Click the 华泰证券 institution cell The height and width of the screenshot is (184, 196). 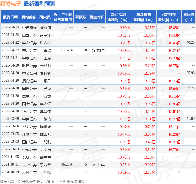click(x=29, y=43)
